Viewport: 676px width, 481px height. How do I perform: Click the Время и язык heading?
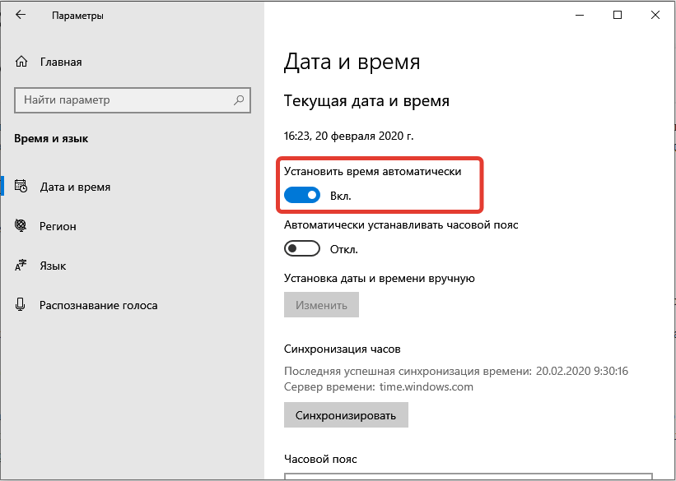click(51, 139)
